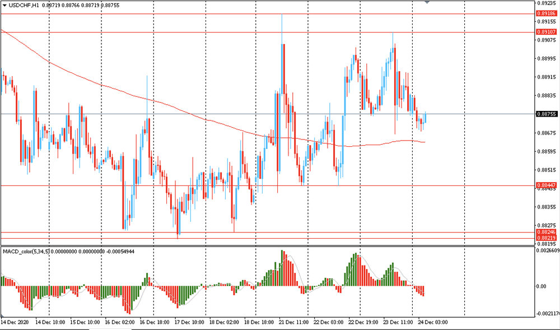Select the 0.89107 red price level label
This screenshot has height=330, width=560.
coord(545,32)
